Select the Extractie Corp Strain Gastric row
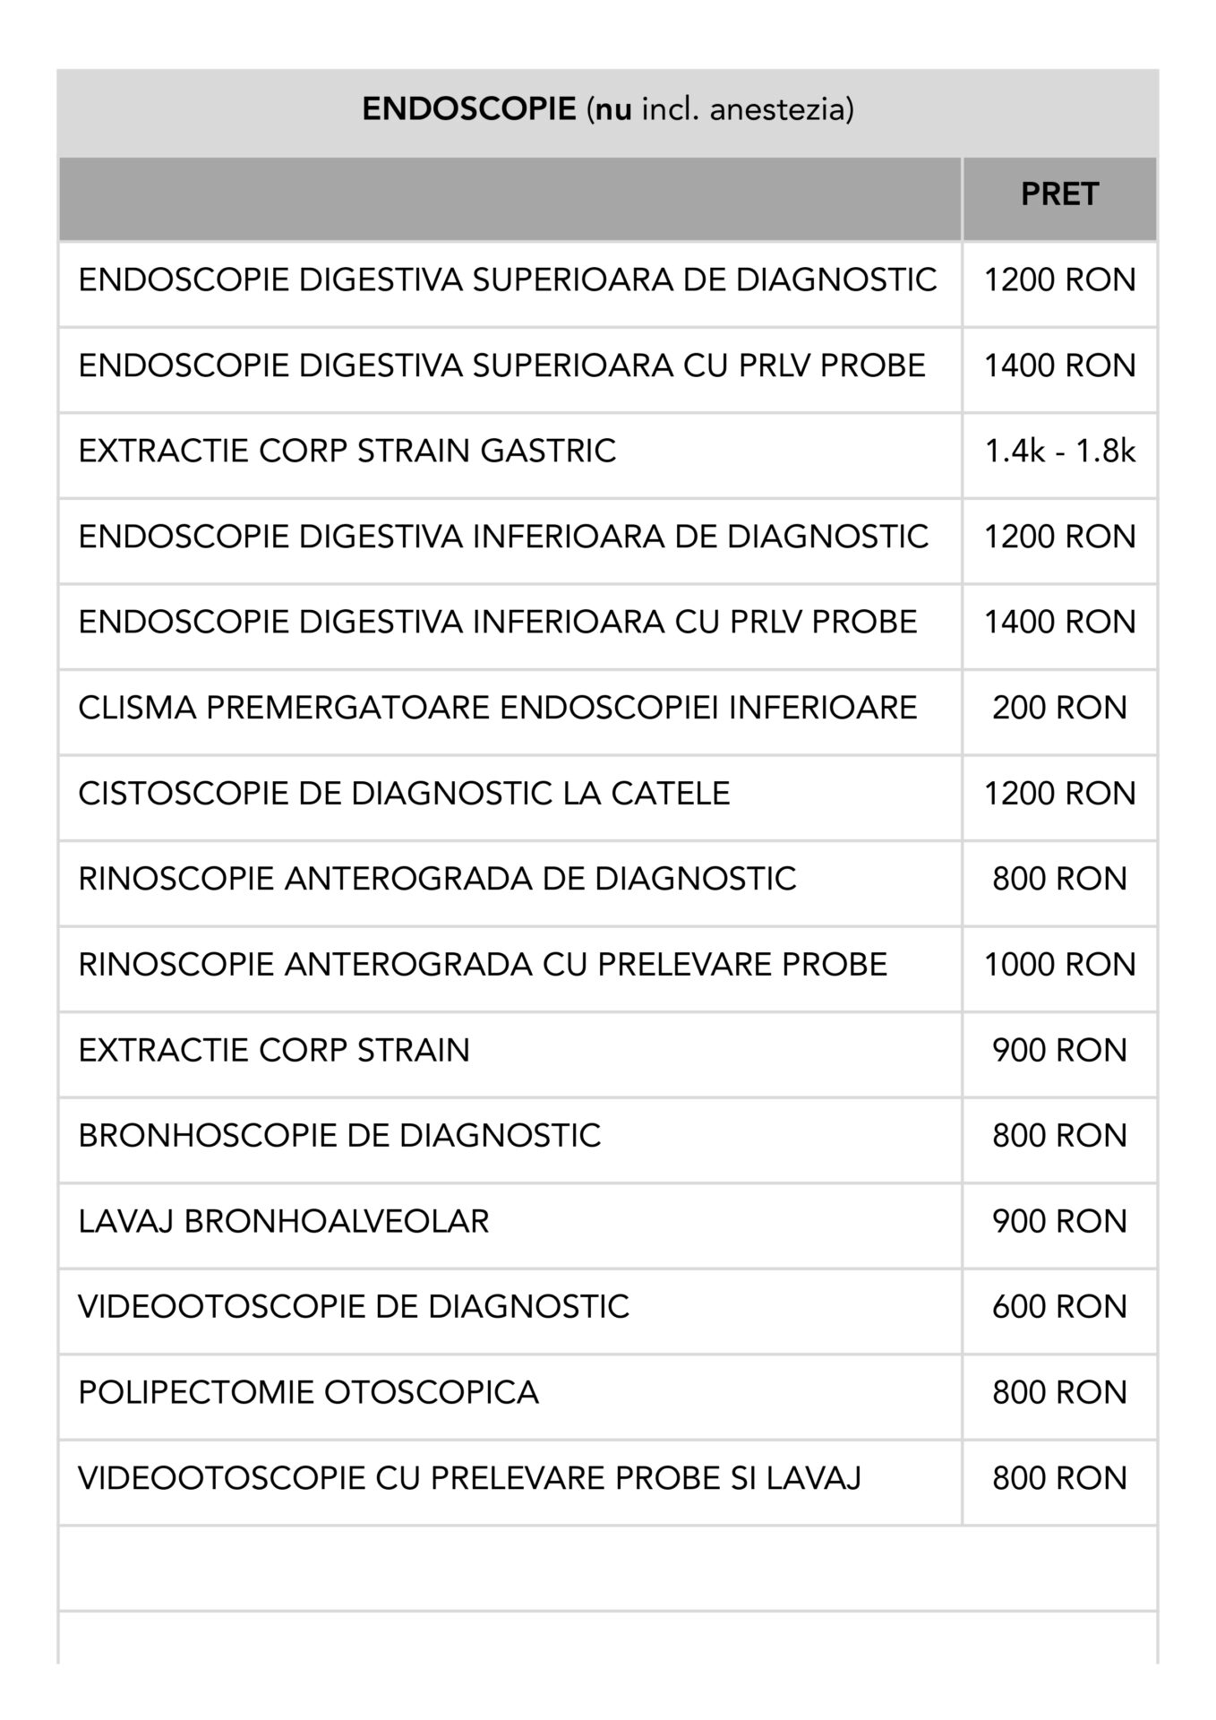Screen dimensions: 1216x1720 pyautogui.click(x=347, y=451)
